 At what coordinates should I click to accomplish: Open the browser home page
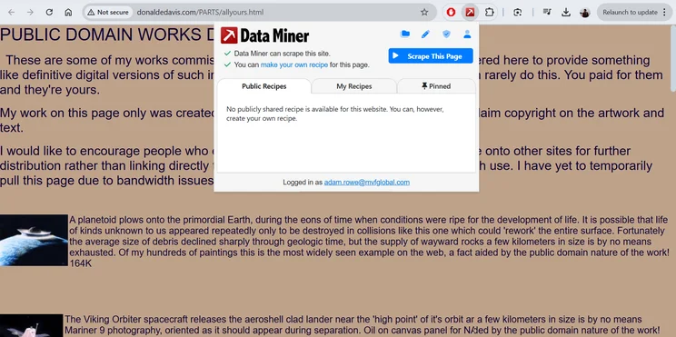68,12
